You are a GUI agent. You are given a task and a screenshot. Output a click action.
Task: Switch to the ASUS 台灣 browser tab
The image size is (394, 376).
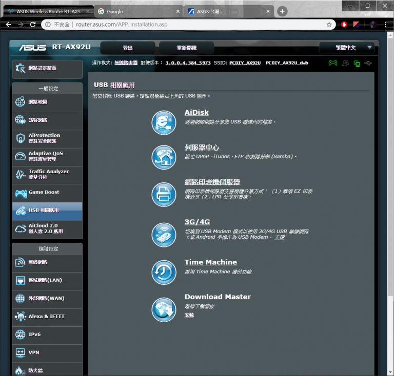click(x=229, y=11)
